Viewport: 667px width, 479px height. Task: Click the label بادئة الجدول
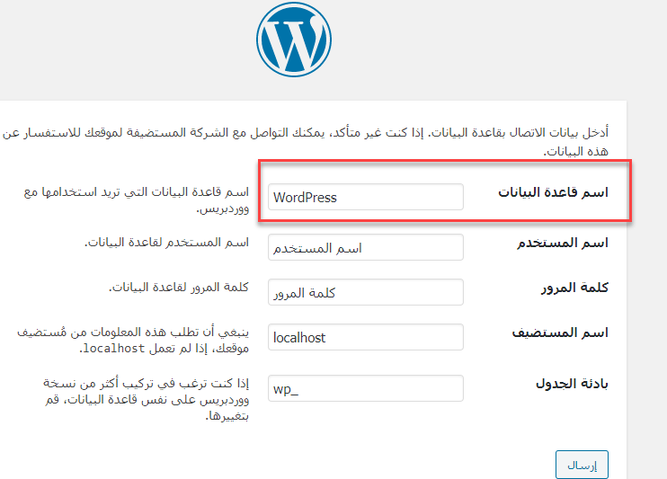pos(572,384)
